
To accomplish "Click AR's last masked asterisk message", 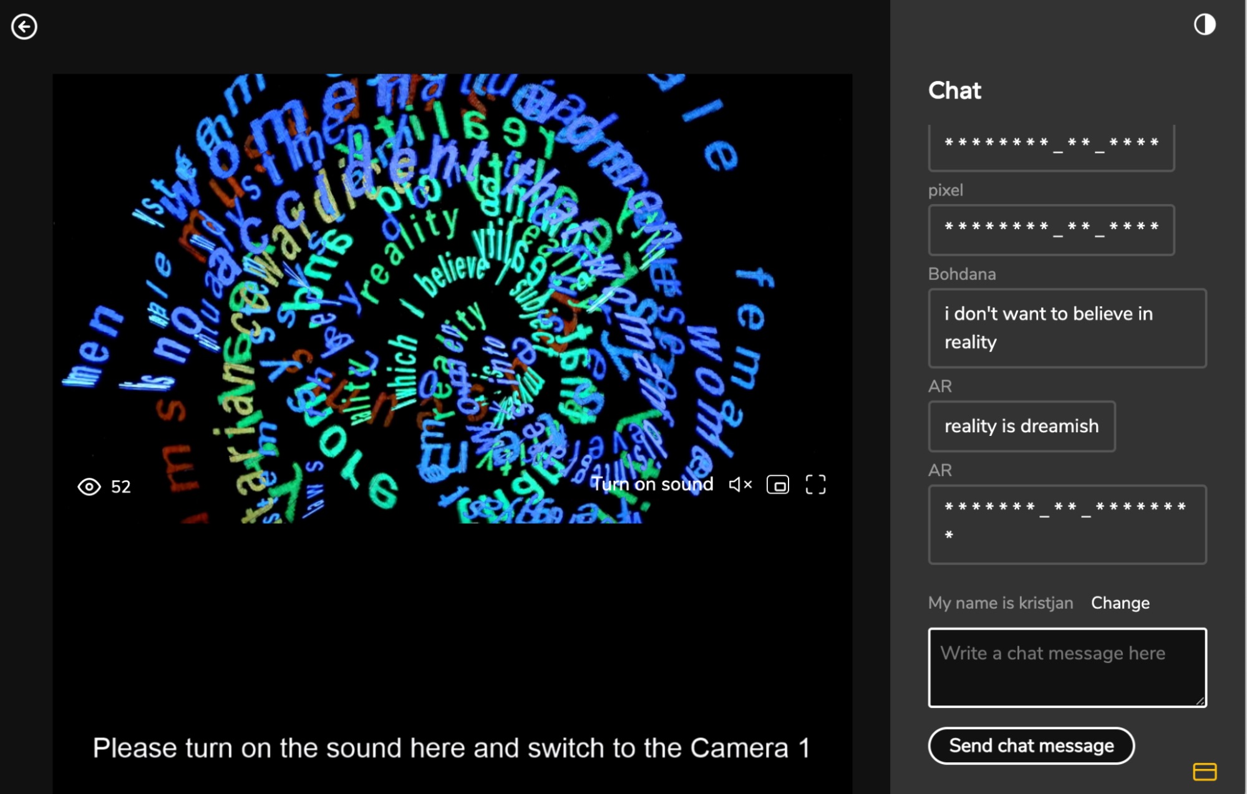I will (1067, 524).
